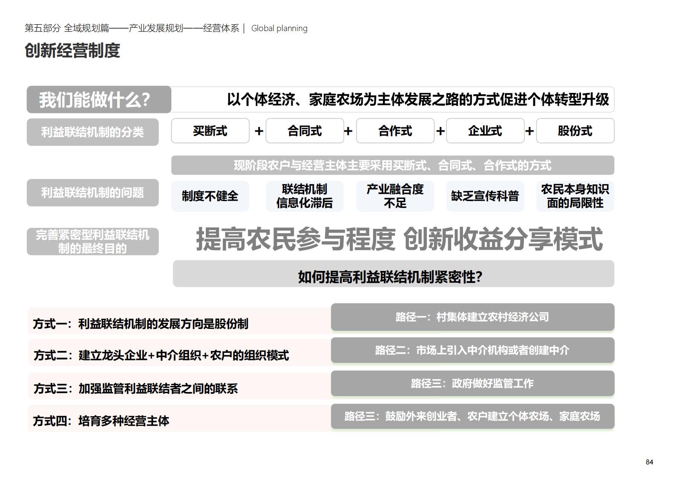Click the 缺乏宣传科普 box
Viewport: 676px width, 478px height.
pyautogui.click(x=485, y=196)
